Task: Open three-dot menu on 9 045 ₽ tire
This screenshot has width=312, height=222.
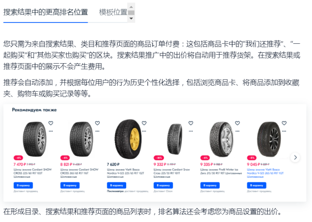Action: click(284, 131)
